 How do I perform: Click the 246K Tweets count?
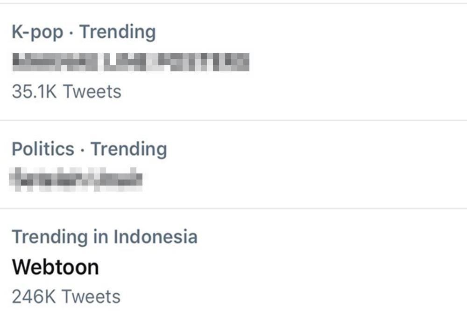pos(67,296)
